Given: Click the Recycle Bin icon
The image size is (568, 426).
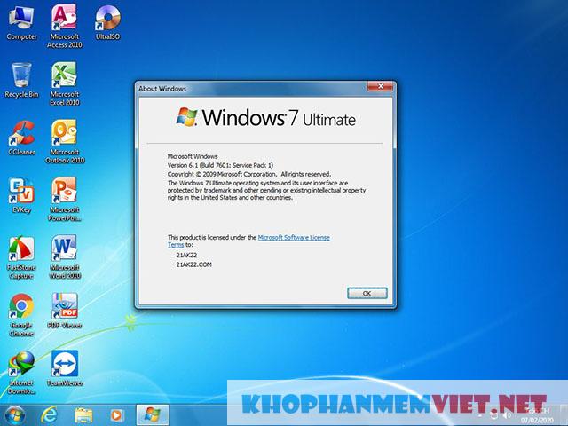Looking at the screenshot, I should (21, 80).
